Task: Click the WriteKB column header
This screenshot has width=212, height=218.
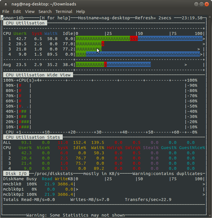Action: (64, 179)
